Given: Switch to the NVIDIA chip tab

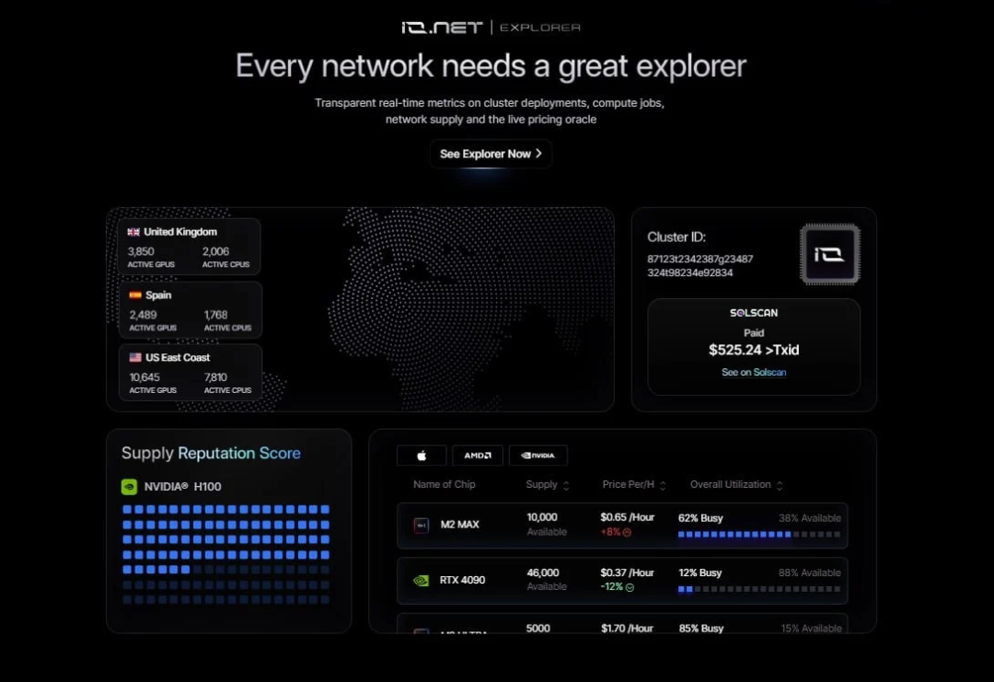Looking at the screenshot, I should click(x=537, y=455).
